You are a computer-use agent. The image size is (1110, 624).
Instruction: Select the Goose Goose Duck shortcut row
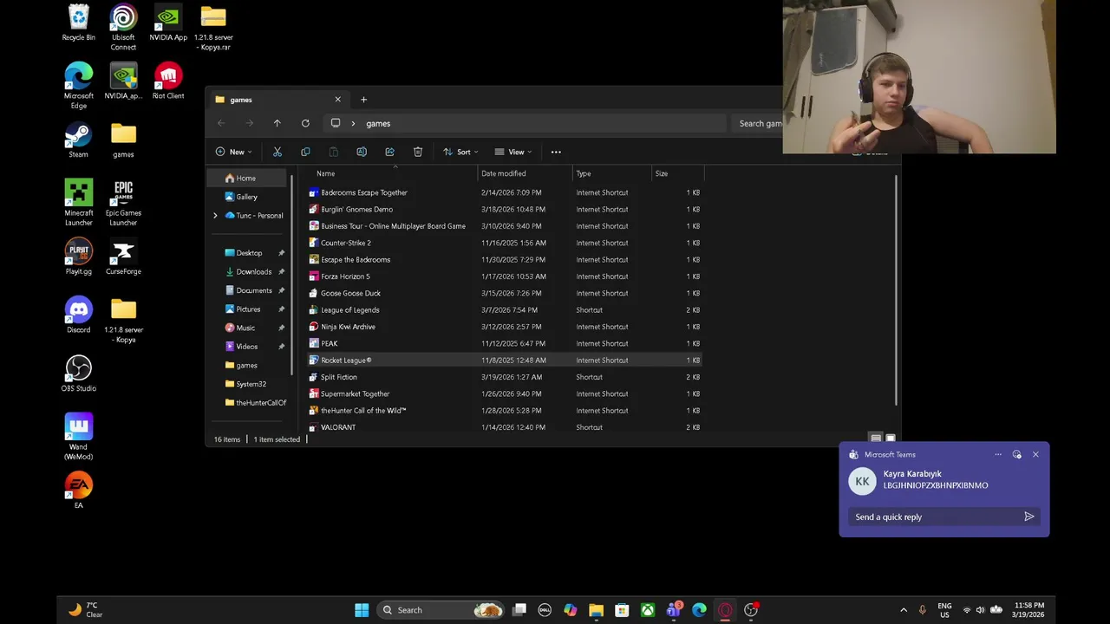505,293
